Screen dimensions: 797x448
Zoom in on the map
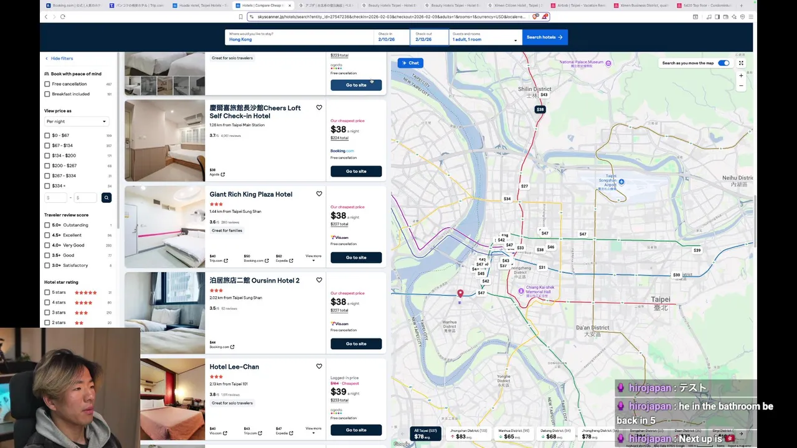pyautogui.click(x=741, y=76)
